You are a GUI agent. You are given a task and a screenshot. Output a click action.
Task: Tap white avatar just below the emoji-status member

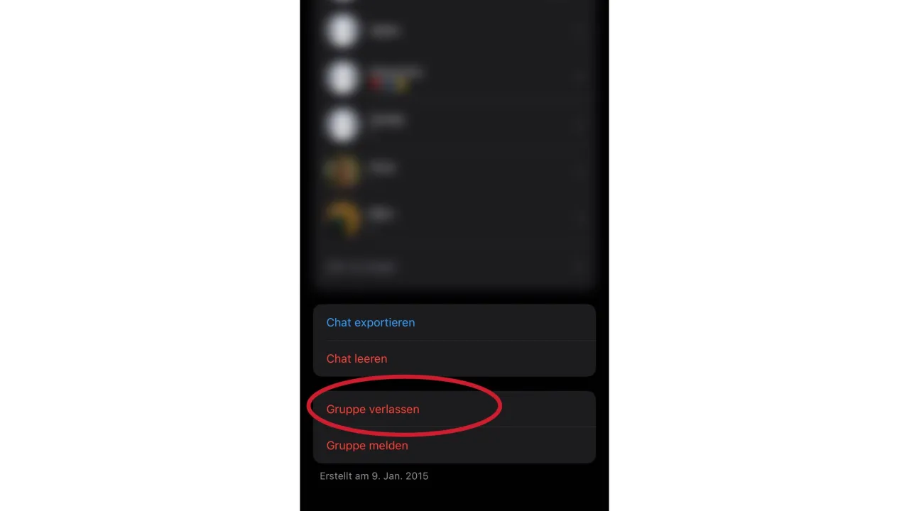[x=342, y=124]
